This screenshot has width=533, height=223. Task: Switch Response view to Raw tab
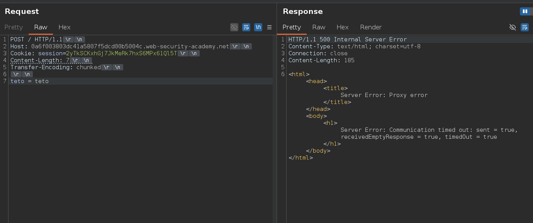(x=319, y=27)
